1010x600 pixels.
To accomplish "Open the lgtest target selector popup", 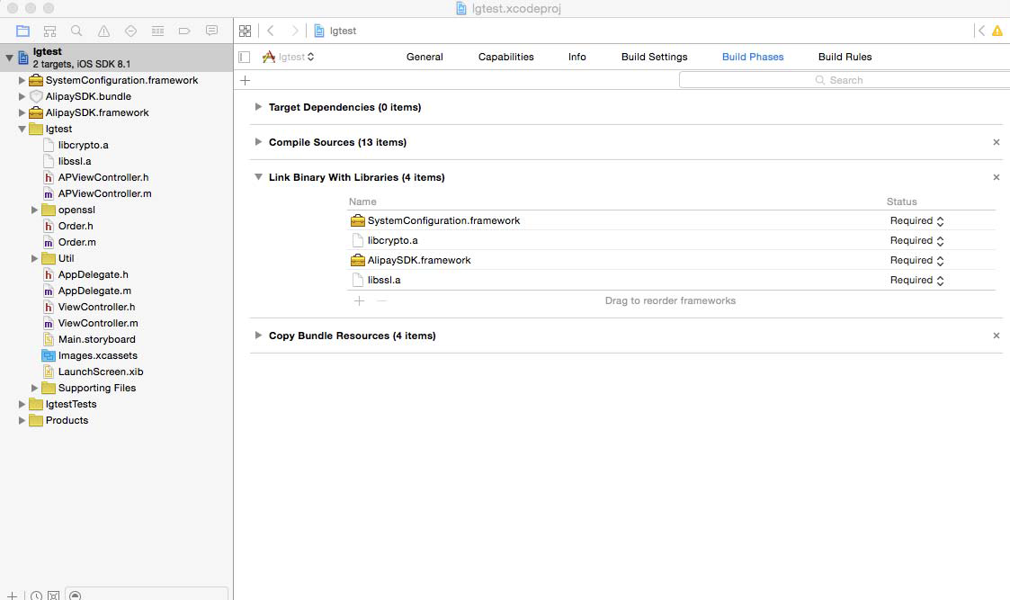I will pos(288,57).
